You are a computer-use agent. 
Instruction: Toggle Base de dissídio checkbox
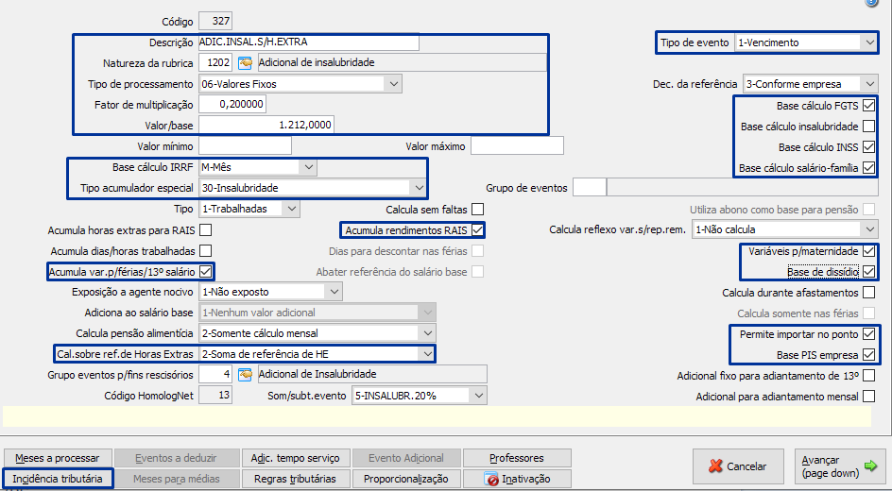click(x=868, y=272)
